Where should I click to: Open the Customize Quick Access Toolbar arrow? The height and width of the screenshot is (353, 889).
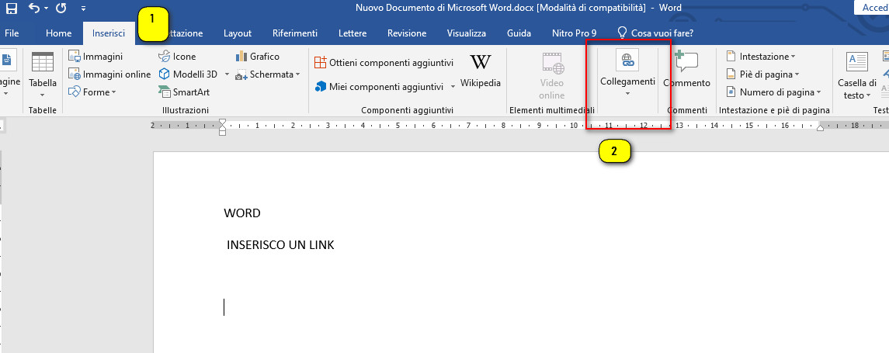click(84, 9)
